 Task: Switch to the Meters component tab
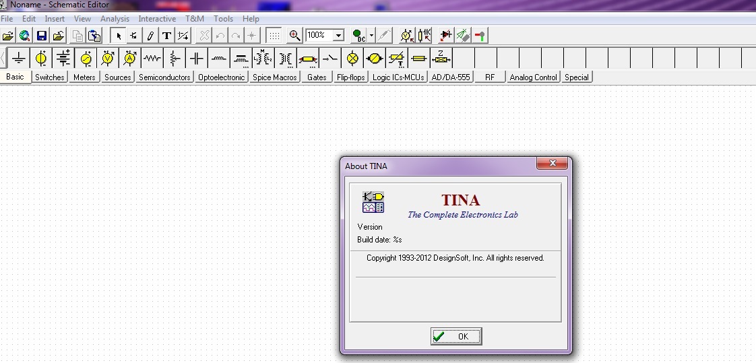[x=84, y=77]
